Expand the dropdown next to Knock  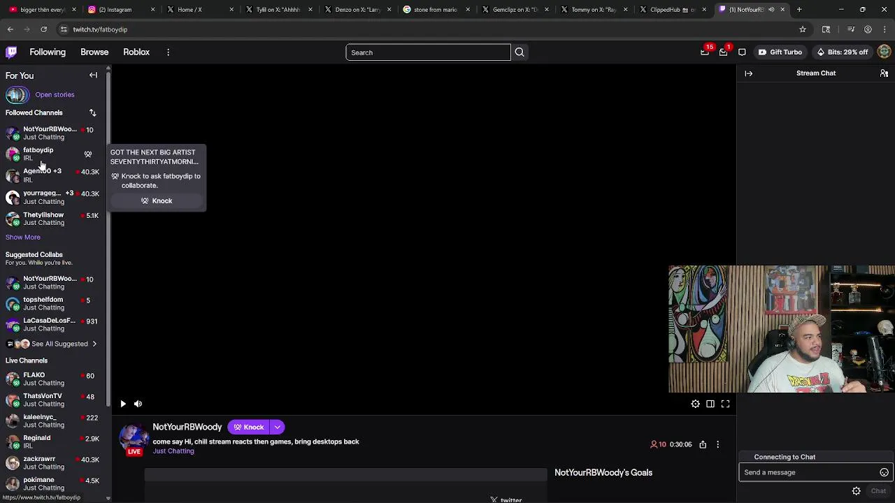278,427
